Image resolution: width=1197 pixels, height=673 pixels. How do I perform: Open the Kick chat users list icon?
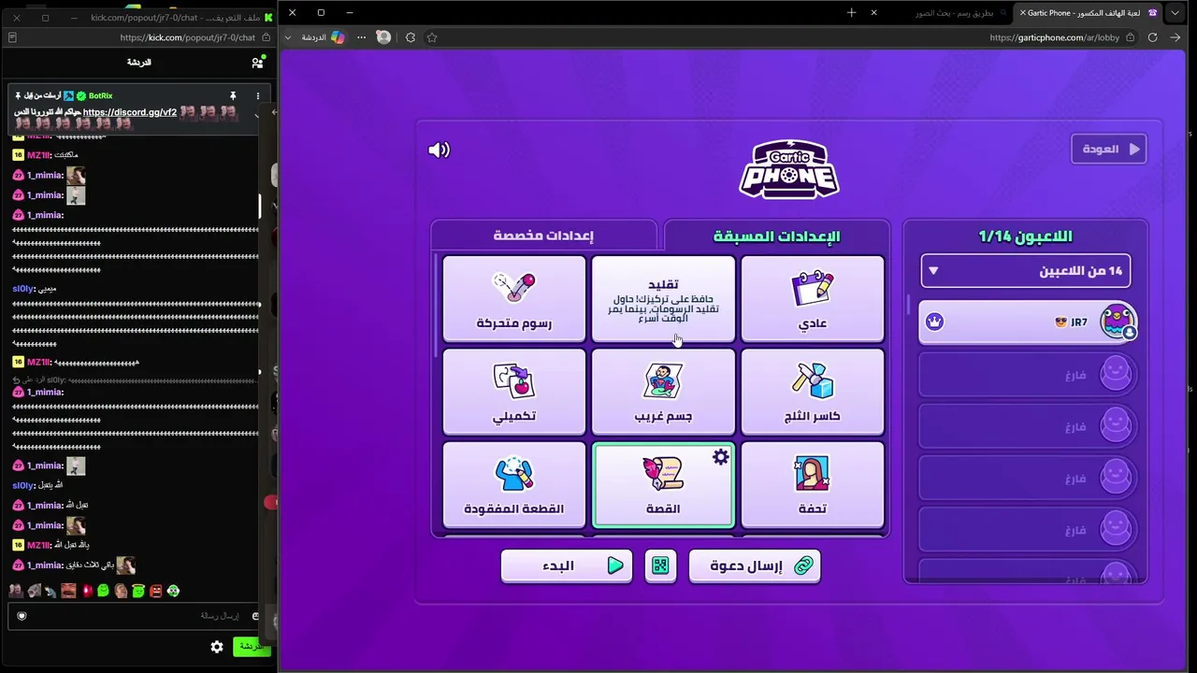(x=257, y=63)
